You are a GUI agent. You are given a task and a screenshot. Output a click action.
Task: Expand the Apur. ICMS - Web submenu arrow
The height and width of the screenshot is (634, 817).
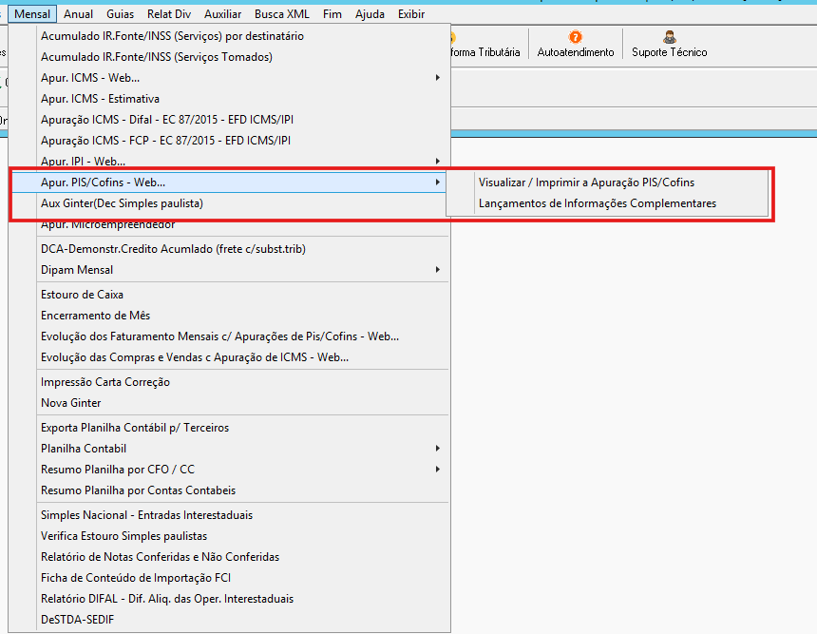coord(438,78)
